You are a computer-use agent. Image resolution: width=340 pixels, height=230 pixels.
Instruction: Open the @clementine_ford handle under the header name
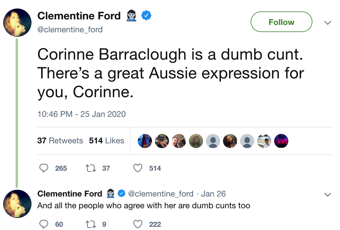pyautogui.click(x=70, y=30)
